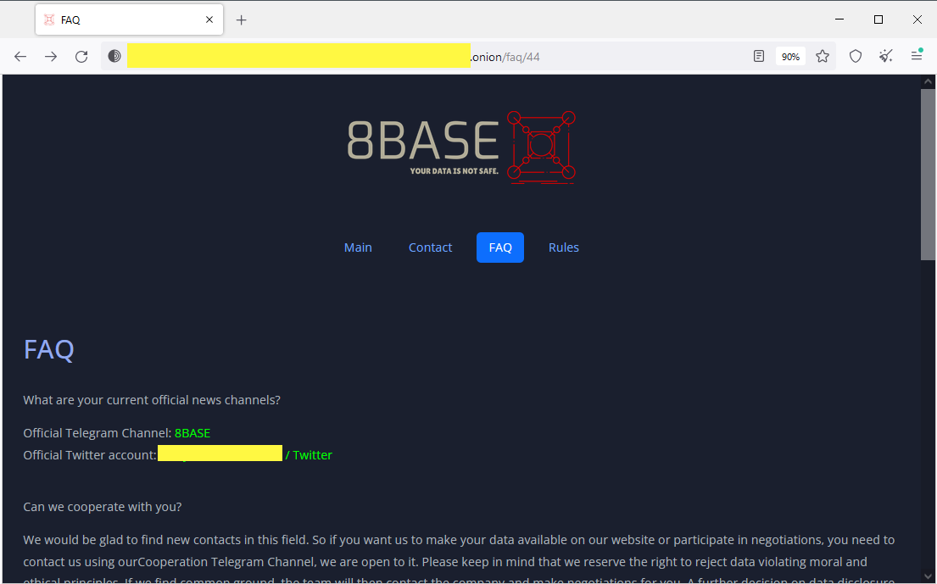
Task: Open the shield security level icon
Action: (x=856, y=56)
